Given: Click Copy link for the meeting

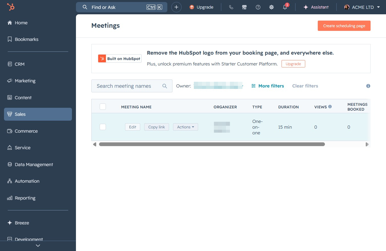Looking at the screenshot, I should 156,127.
